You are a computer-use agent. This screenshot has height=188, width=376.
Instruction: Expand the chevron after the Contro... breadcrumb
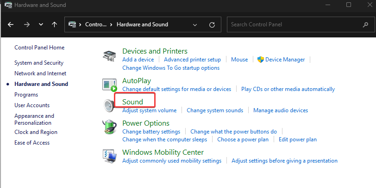click(111, 24)
